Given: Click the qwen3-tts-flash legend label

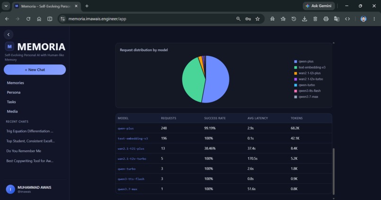Looking at the screenshot, I should (310, 91).
